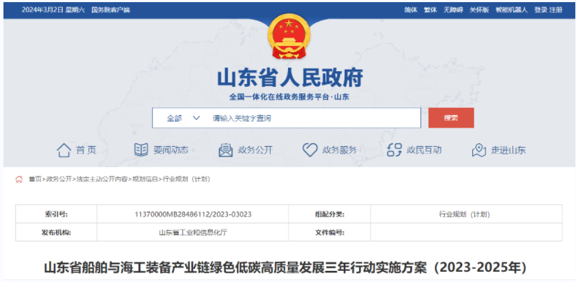This screenshot has width=576, height=282.
Task: Click the national emblem logo
Action: [x=289, y=37]
